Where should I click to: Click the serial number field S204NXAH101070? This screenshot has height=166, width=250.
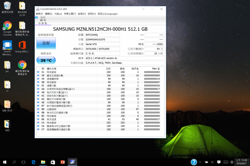point(102,40)
